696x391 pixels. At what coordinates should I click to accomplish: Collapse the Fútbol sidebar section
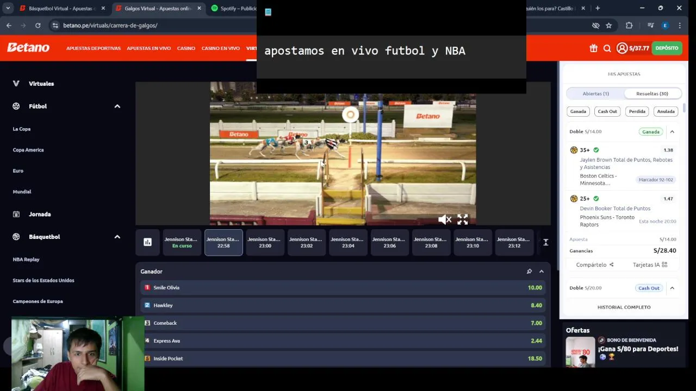(x=117, y=106)
